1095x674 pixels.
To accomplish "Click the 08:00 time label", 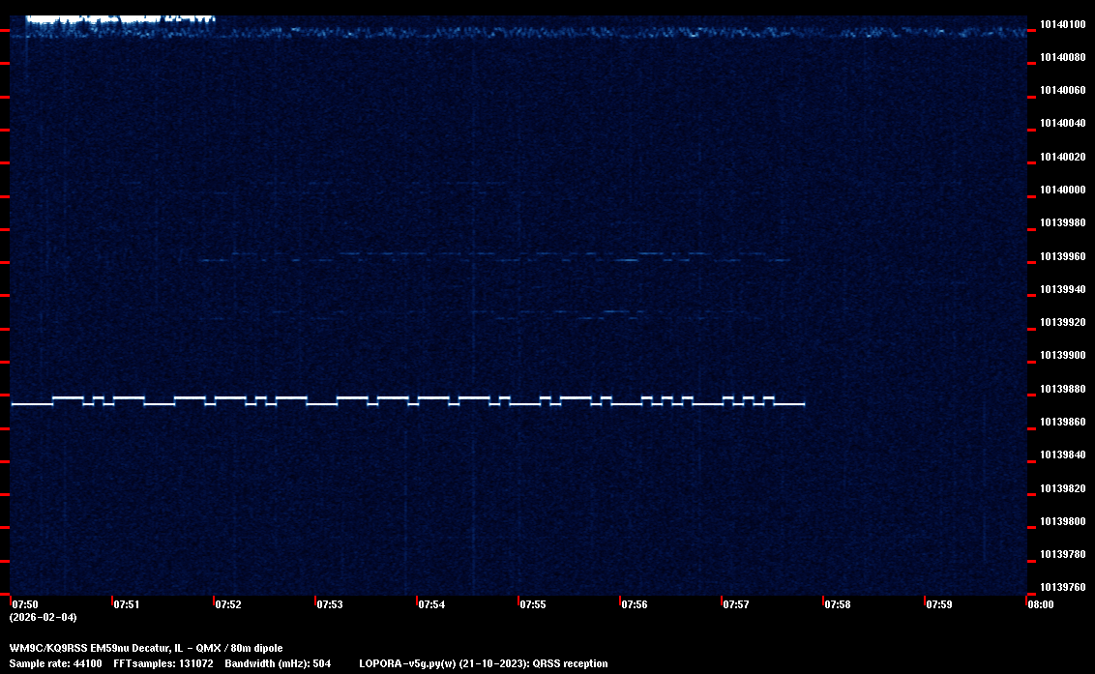I will pos(1040,604).
